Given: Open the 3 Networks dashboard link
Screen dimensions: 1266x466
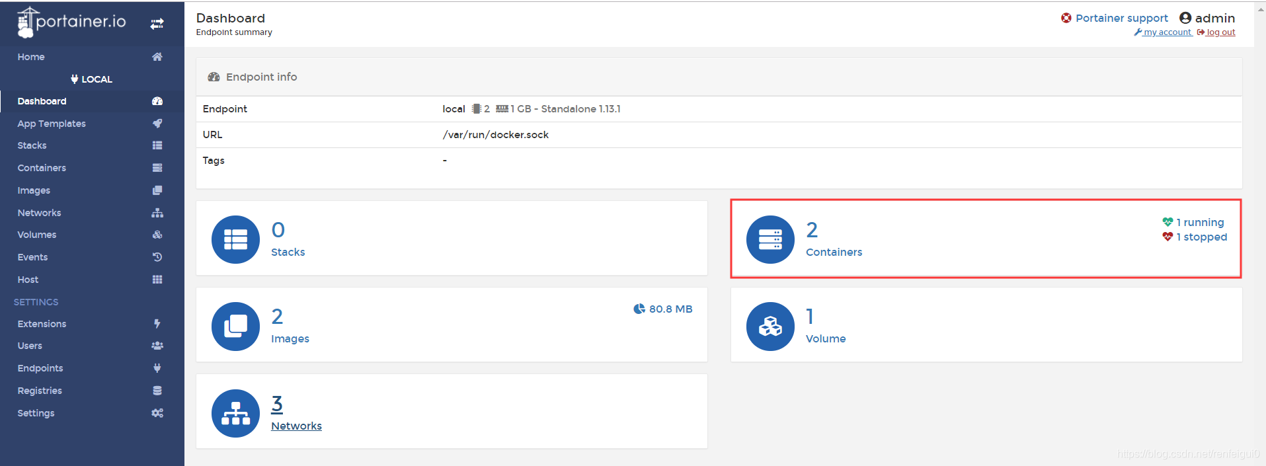Looking at the screenshot, I should click(x=296, y=413).
